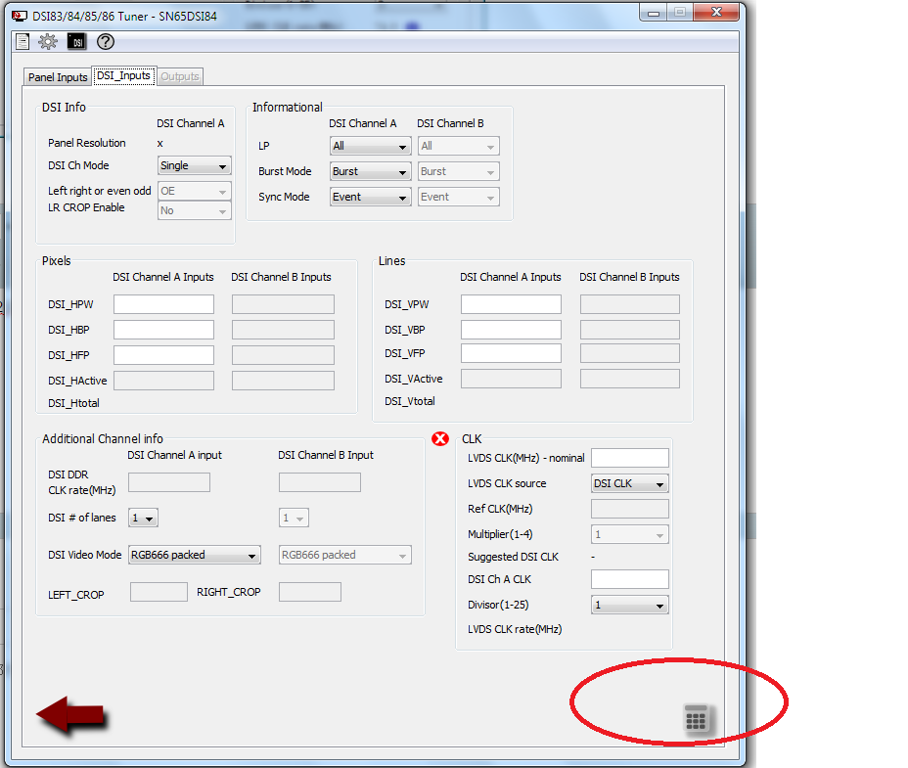Click the new document toolbar icon
The height and width of the screenshot is (768, 908).
coord(23,42)
